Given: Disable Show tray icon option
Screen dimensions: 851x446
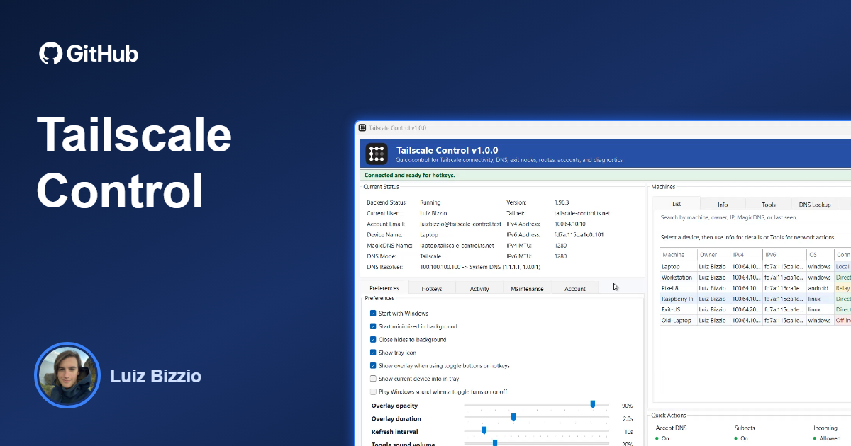Looking at the screenshot, I should [373, 353].
